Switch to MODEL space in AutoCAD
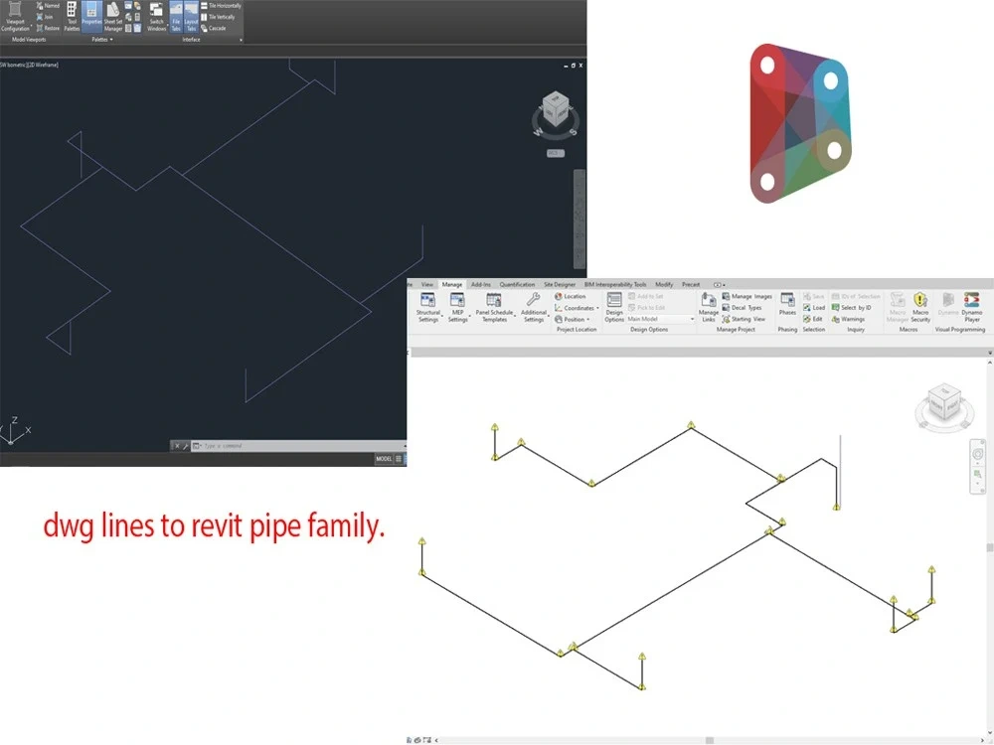This screenshot has width=994, height=745. point(386,458)
